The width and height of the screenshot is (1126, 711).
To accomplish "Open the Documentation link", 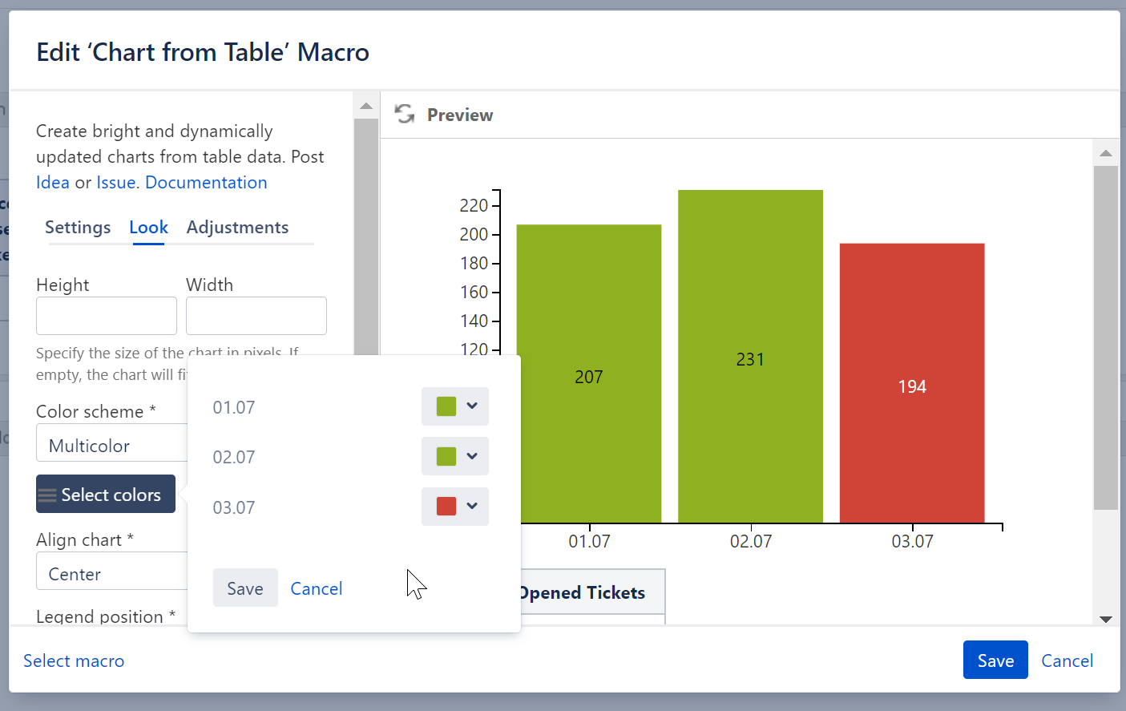I will click(206, 183).
